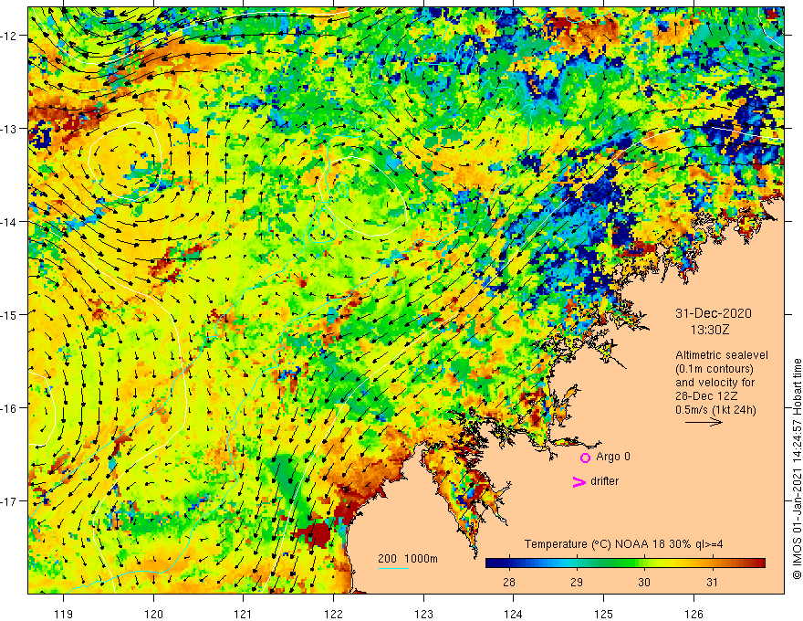The width and height of the screenshot is (803, 621).
Task: Click the magenta Argo circle legend icon
Action: coord(585,458)
